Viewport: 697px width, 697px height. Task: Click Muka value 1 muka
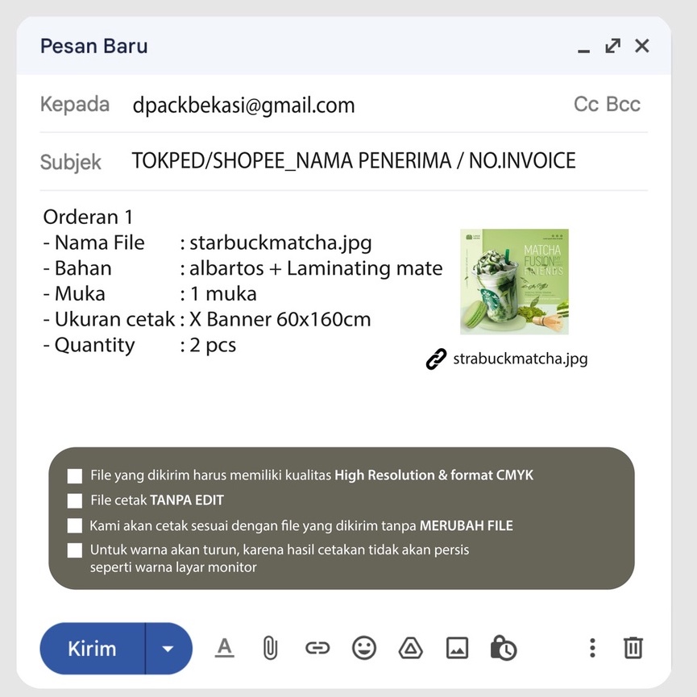point(223,294)
